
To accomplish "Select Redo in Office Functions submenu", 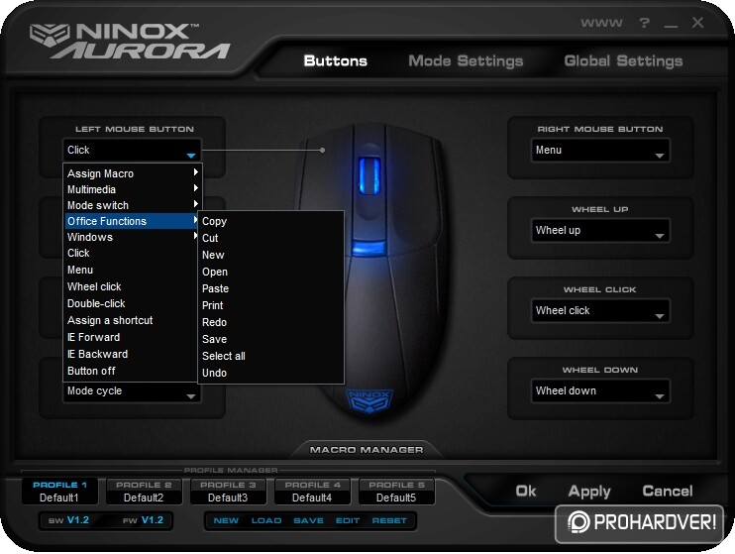I will pos(271,323).
